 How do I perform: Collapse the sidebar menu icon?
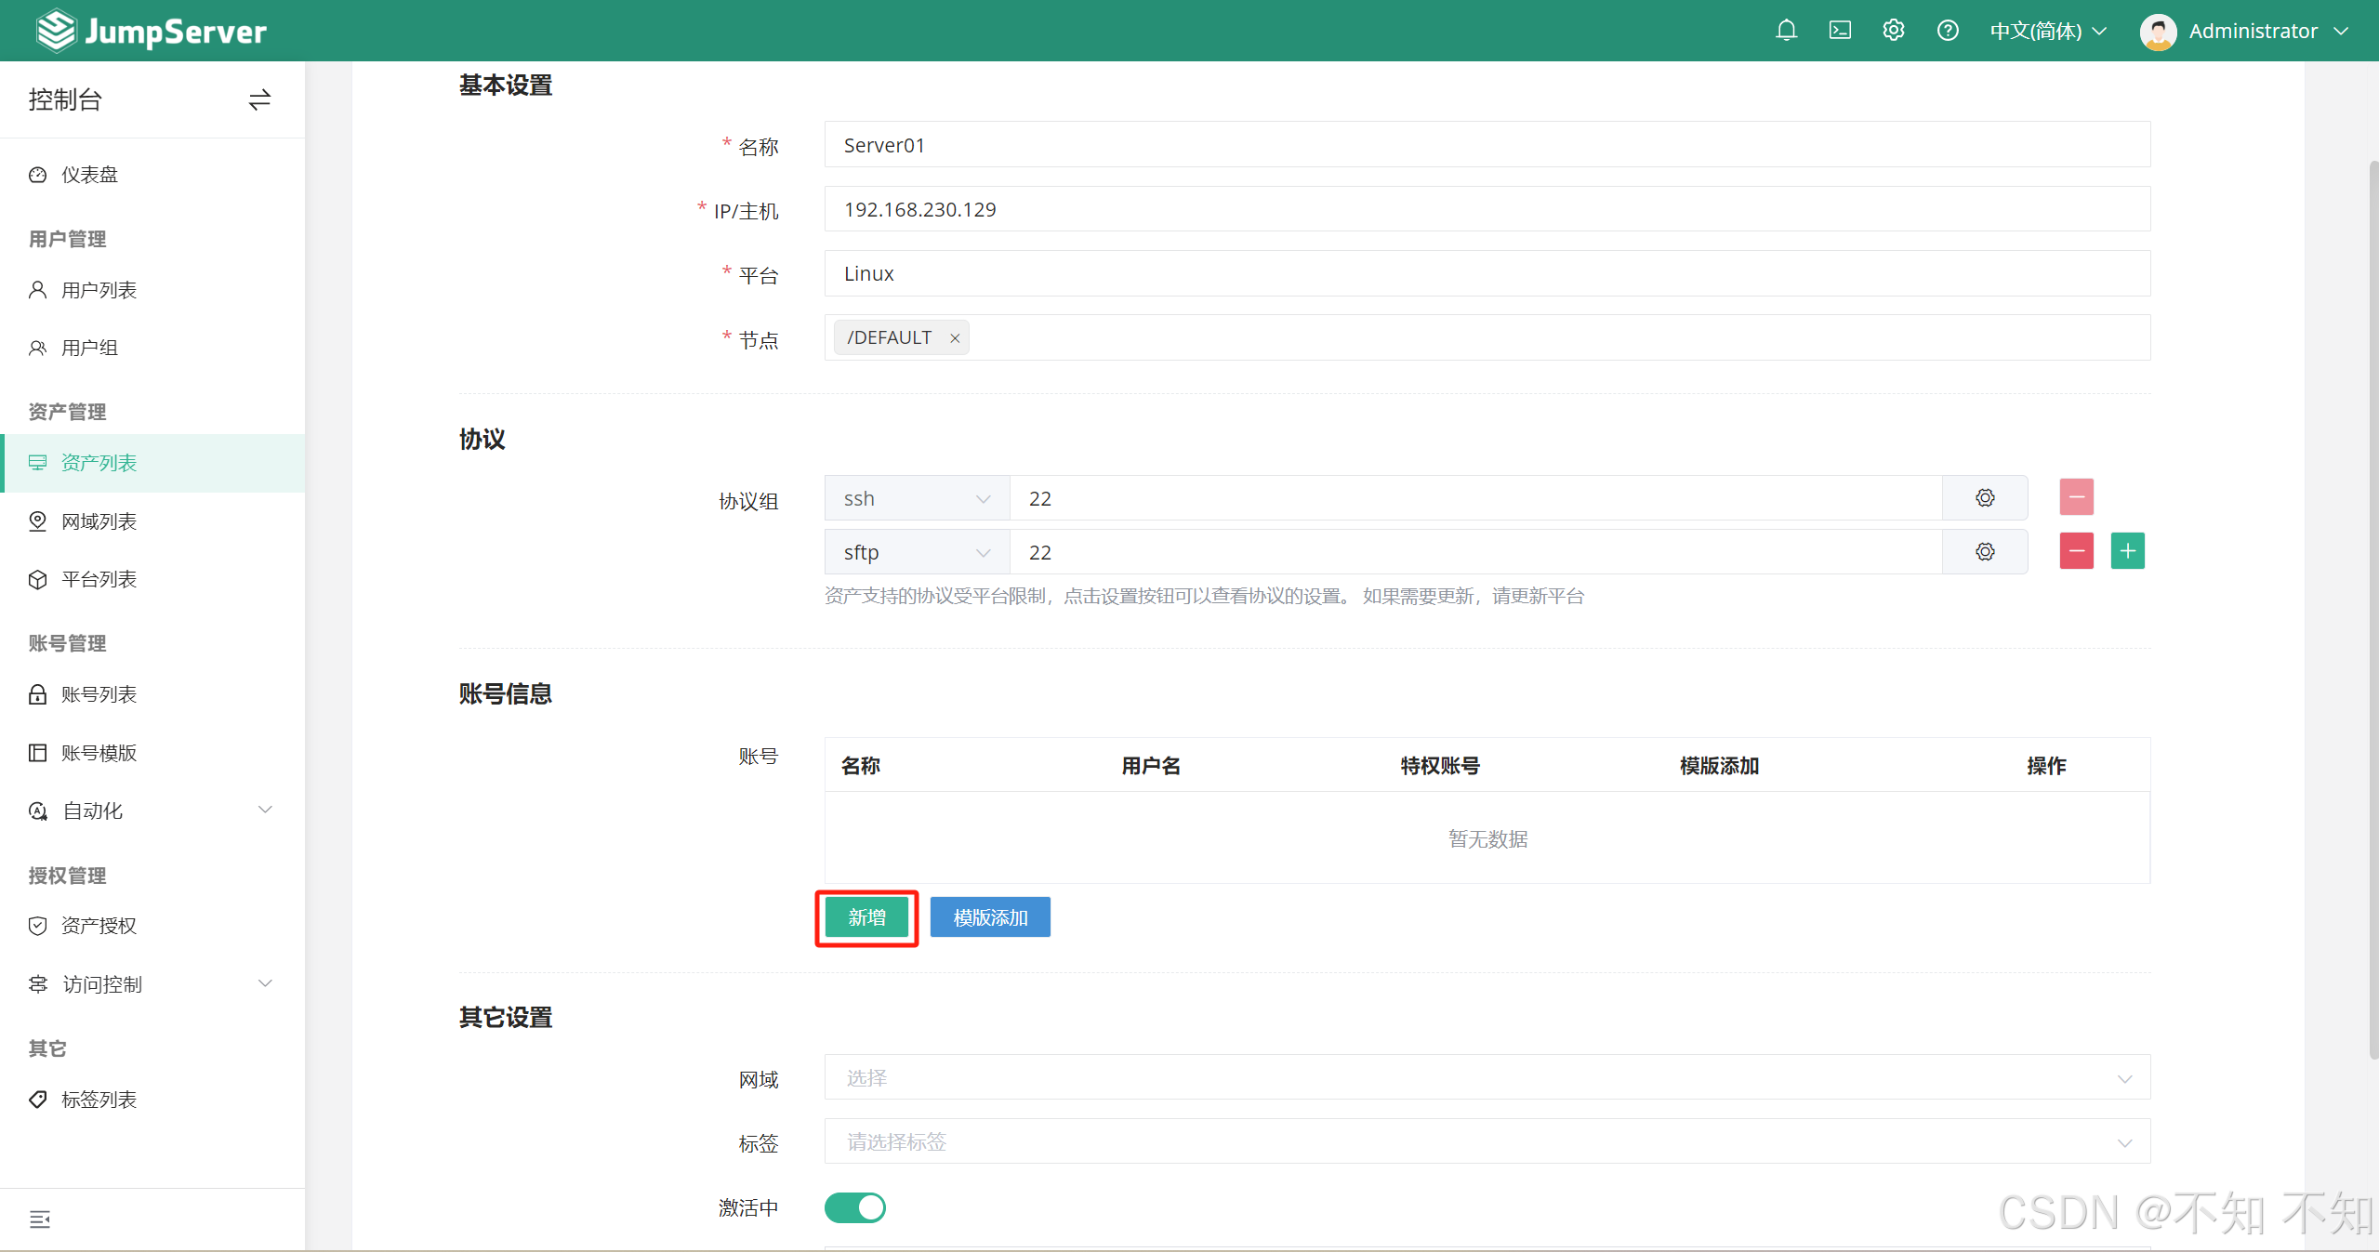click(39, 1219)
